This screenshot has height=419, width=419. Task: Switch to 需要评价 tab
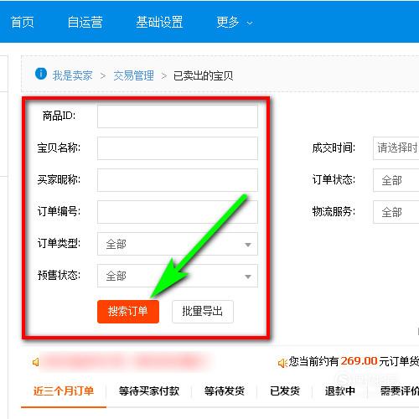(x=400, y=391)
